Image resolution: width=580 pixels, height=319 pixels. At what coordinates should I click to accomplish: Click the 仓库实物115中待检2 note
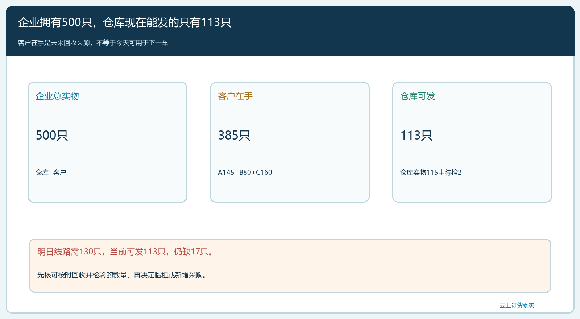pos(431,173)
